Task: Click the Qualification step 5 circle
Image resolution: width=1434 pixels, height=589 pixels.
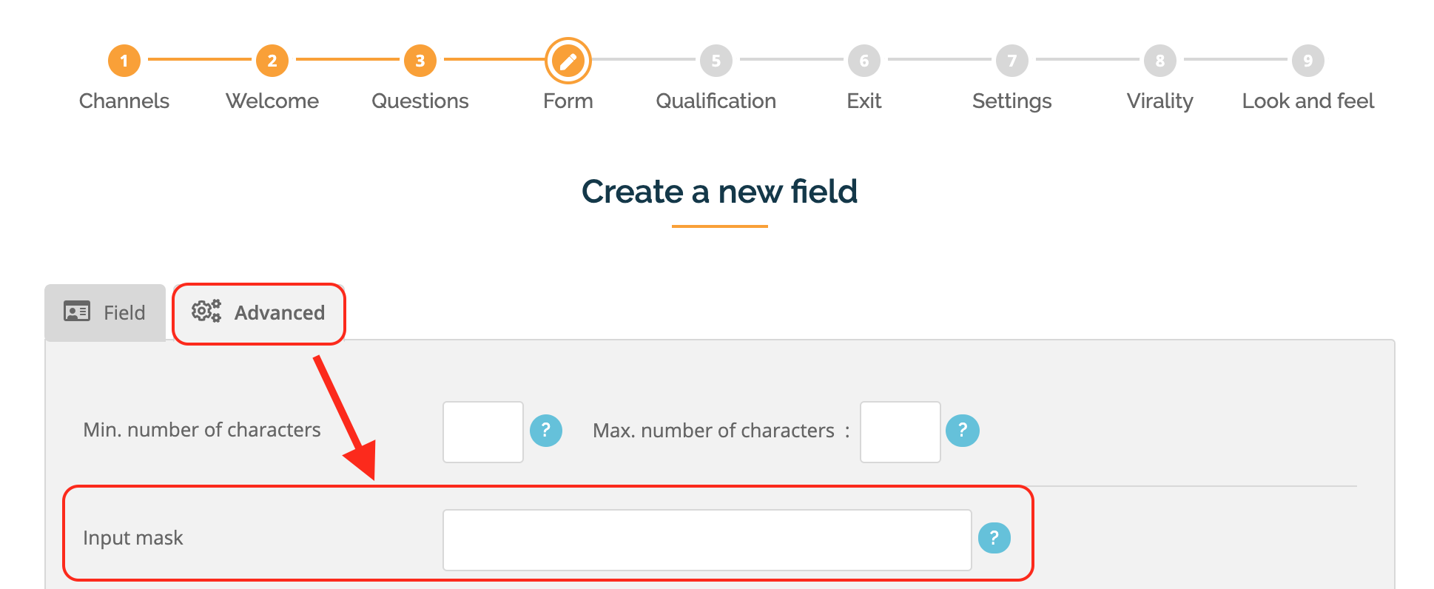Action: pyautogui.click(x=716, y=61)
